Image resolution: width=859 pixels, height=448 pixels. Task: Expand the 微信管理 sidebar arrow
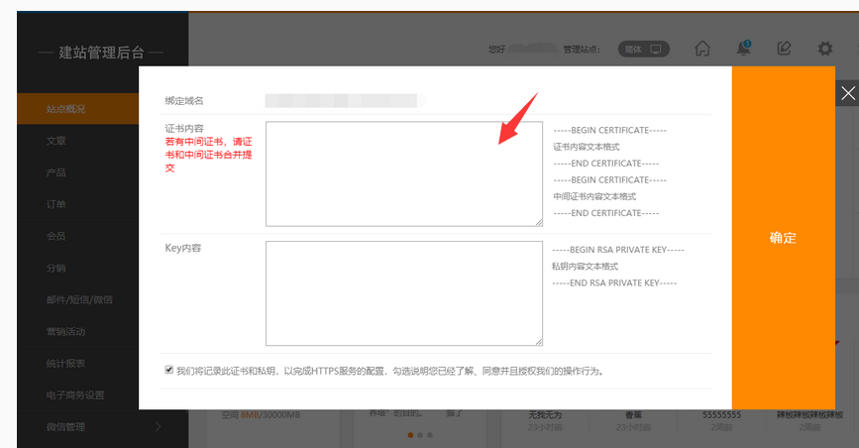coord(158,426)
